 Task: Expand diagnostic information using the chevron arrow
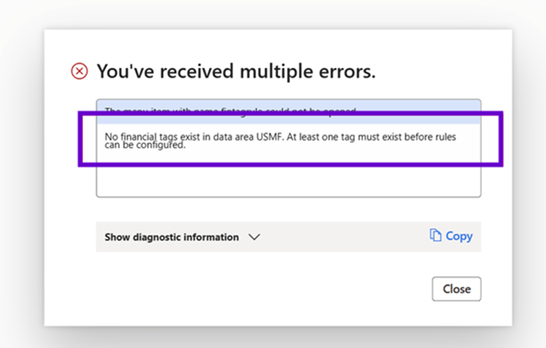click(254, 237)
